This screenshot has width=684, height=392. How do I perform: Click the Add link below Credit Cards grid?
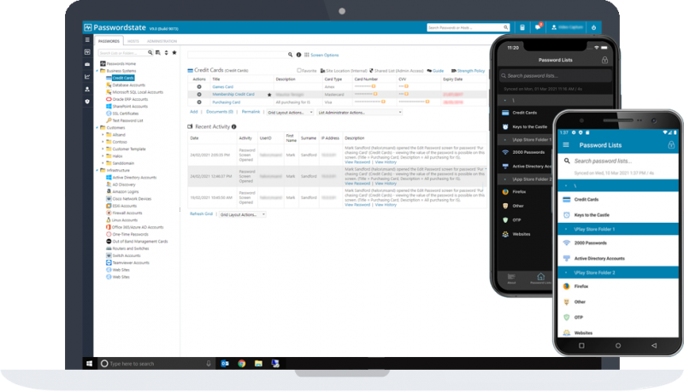(194, 112)
